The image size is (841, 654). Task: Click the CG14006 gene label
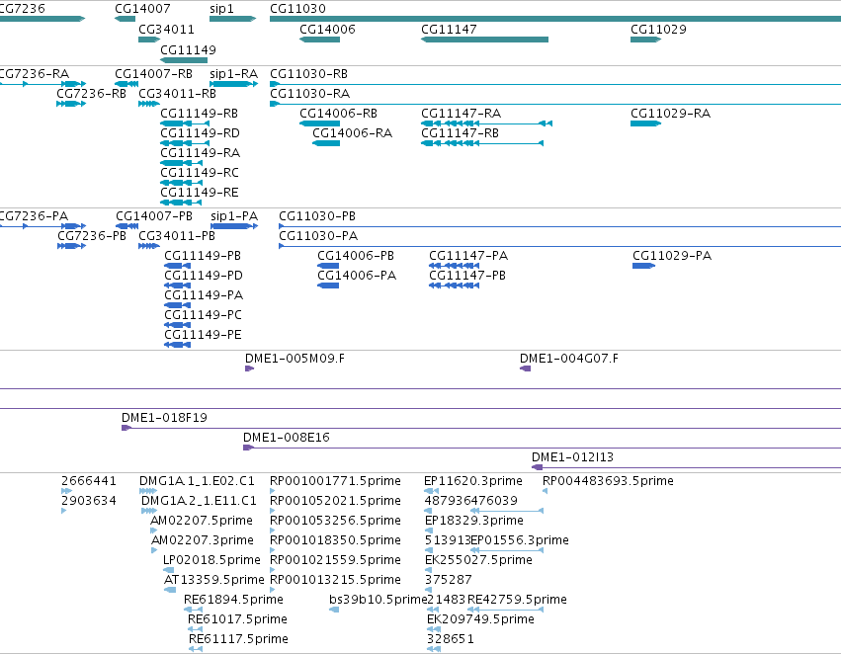(327, 30)
